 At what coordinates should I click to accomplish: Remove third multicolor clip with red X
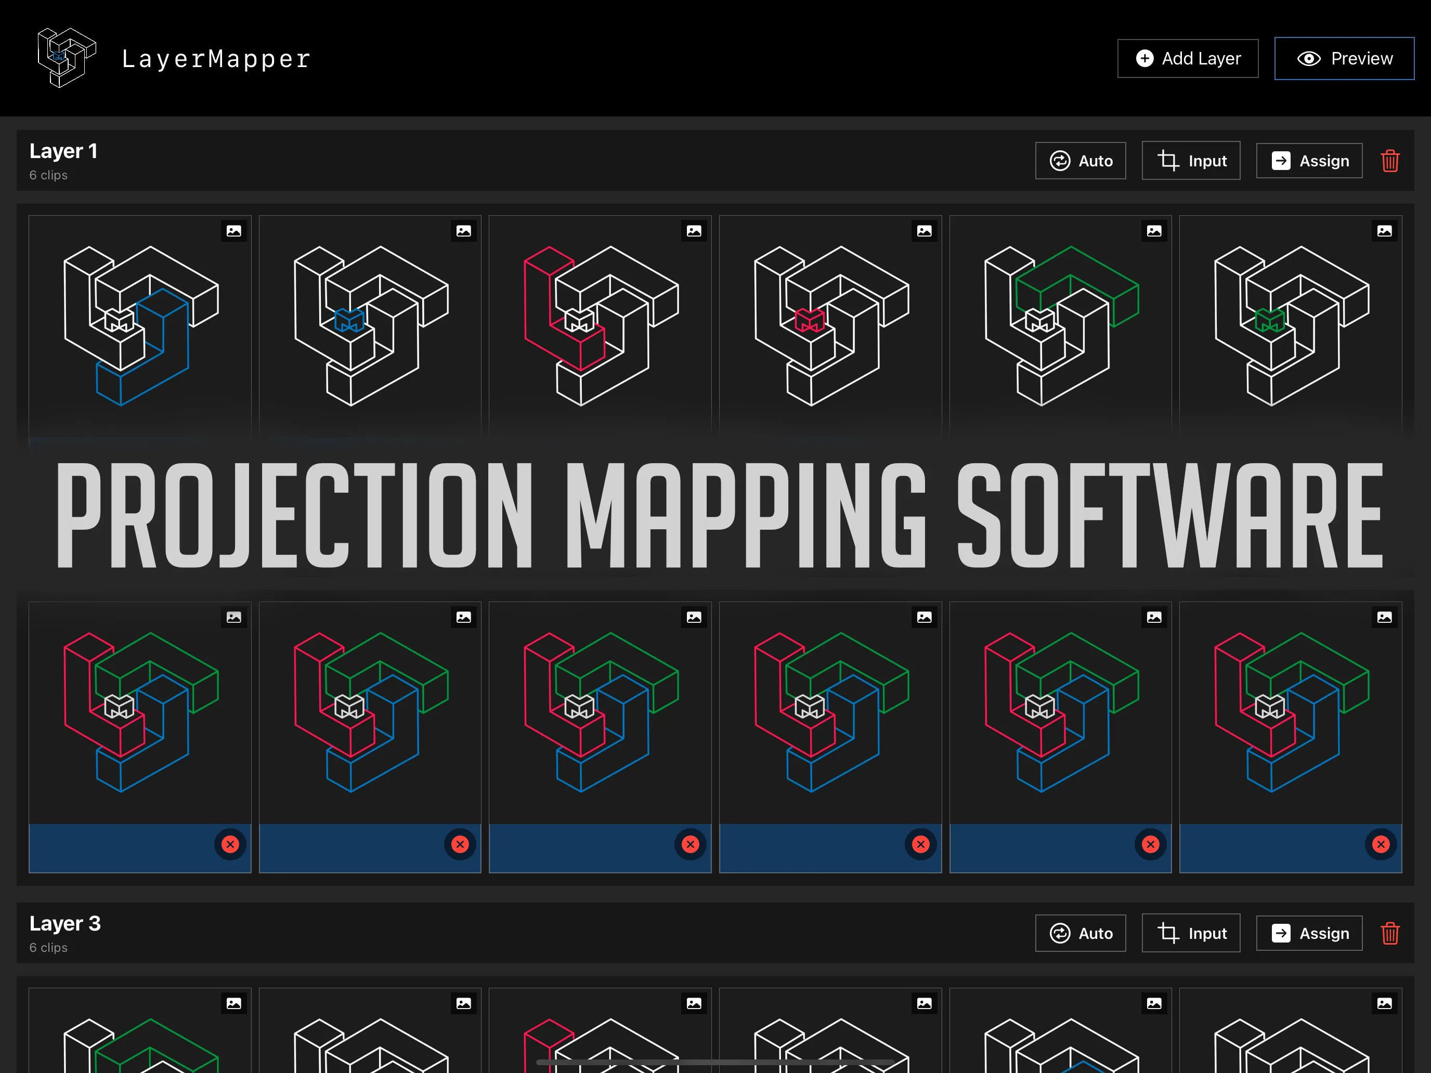[x=690, y=844]
